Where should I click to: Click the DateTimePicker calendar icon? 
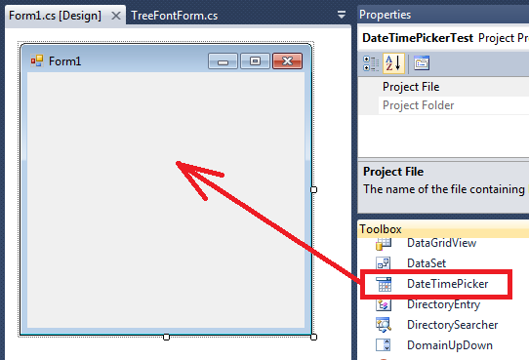click(x=384, y=284)
